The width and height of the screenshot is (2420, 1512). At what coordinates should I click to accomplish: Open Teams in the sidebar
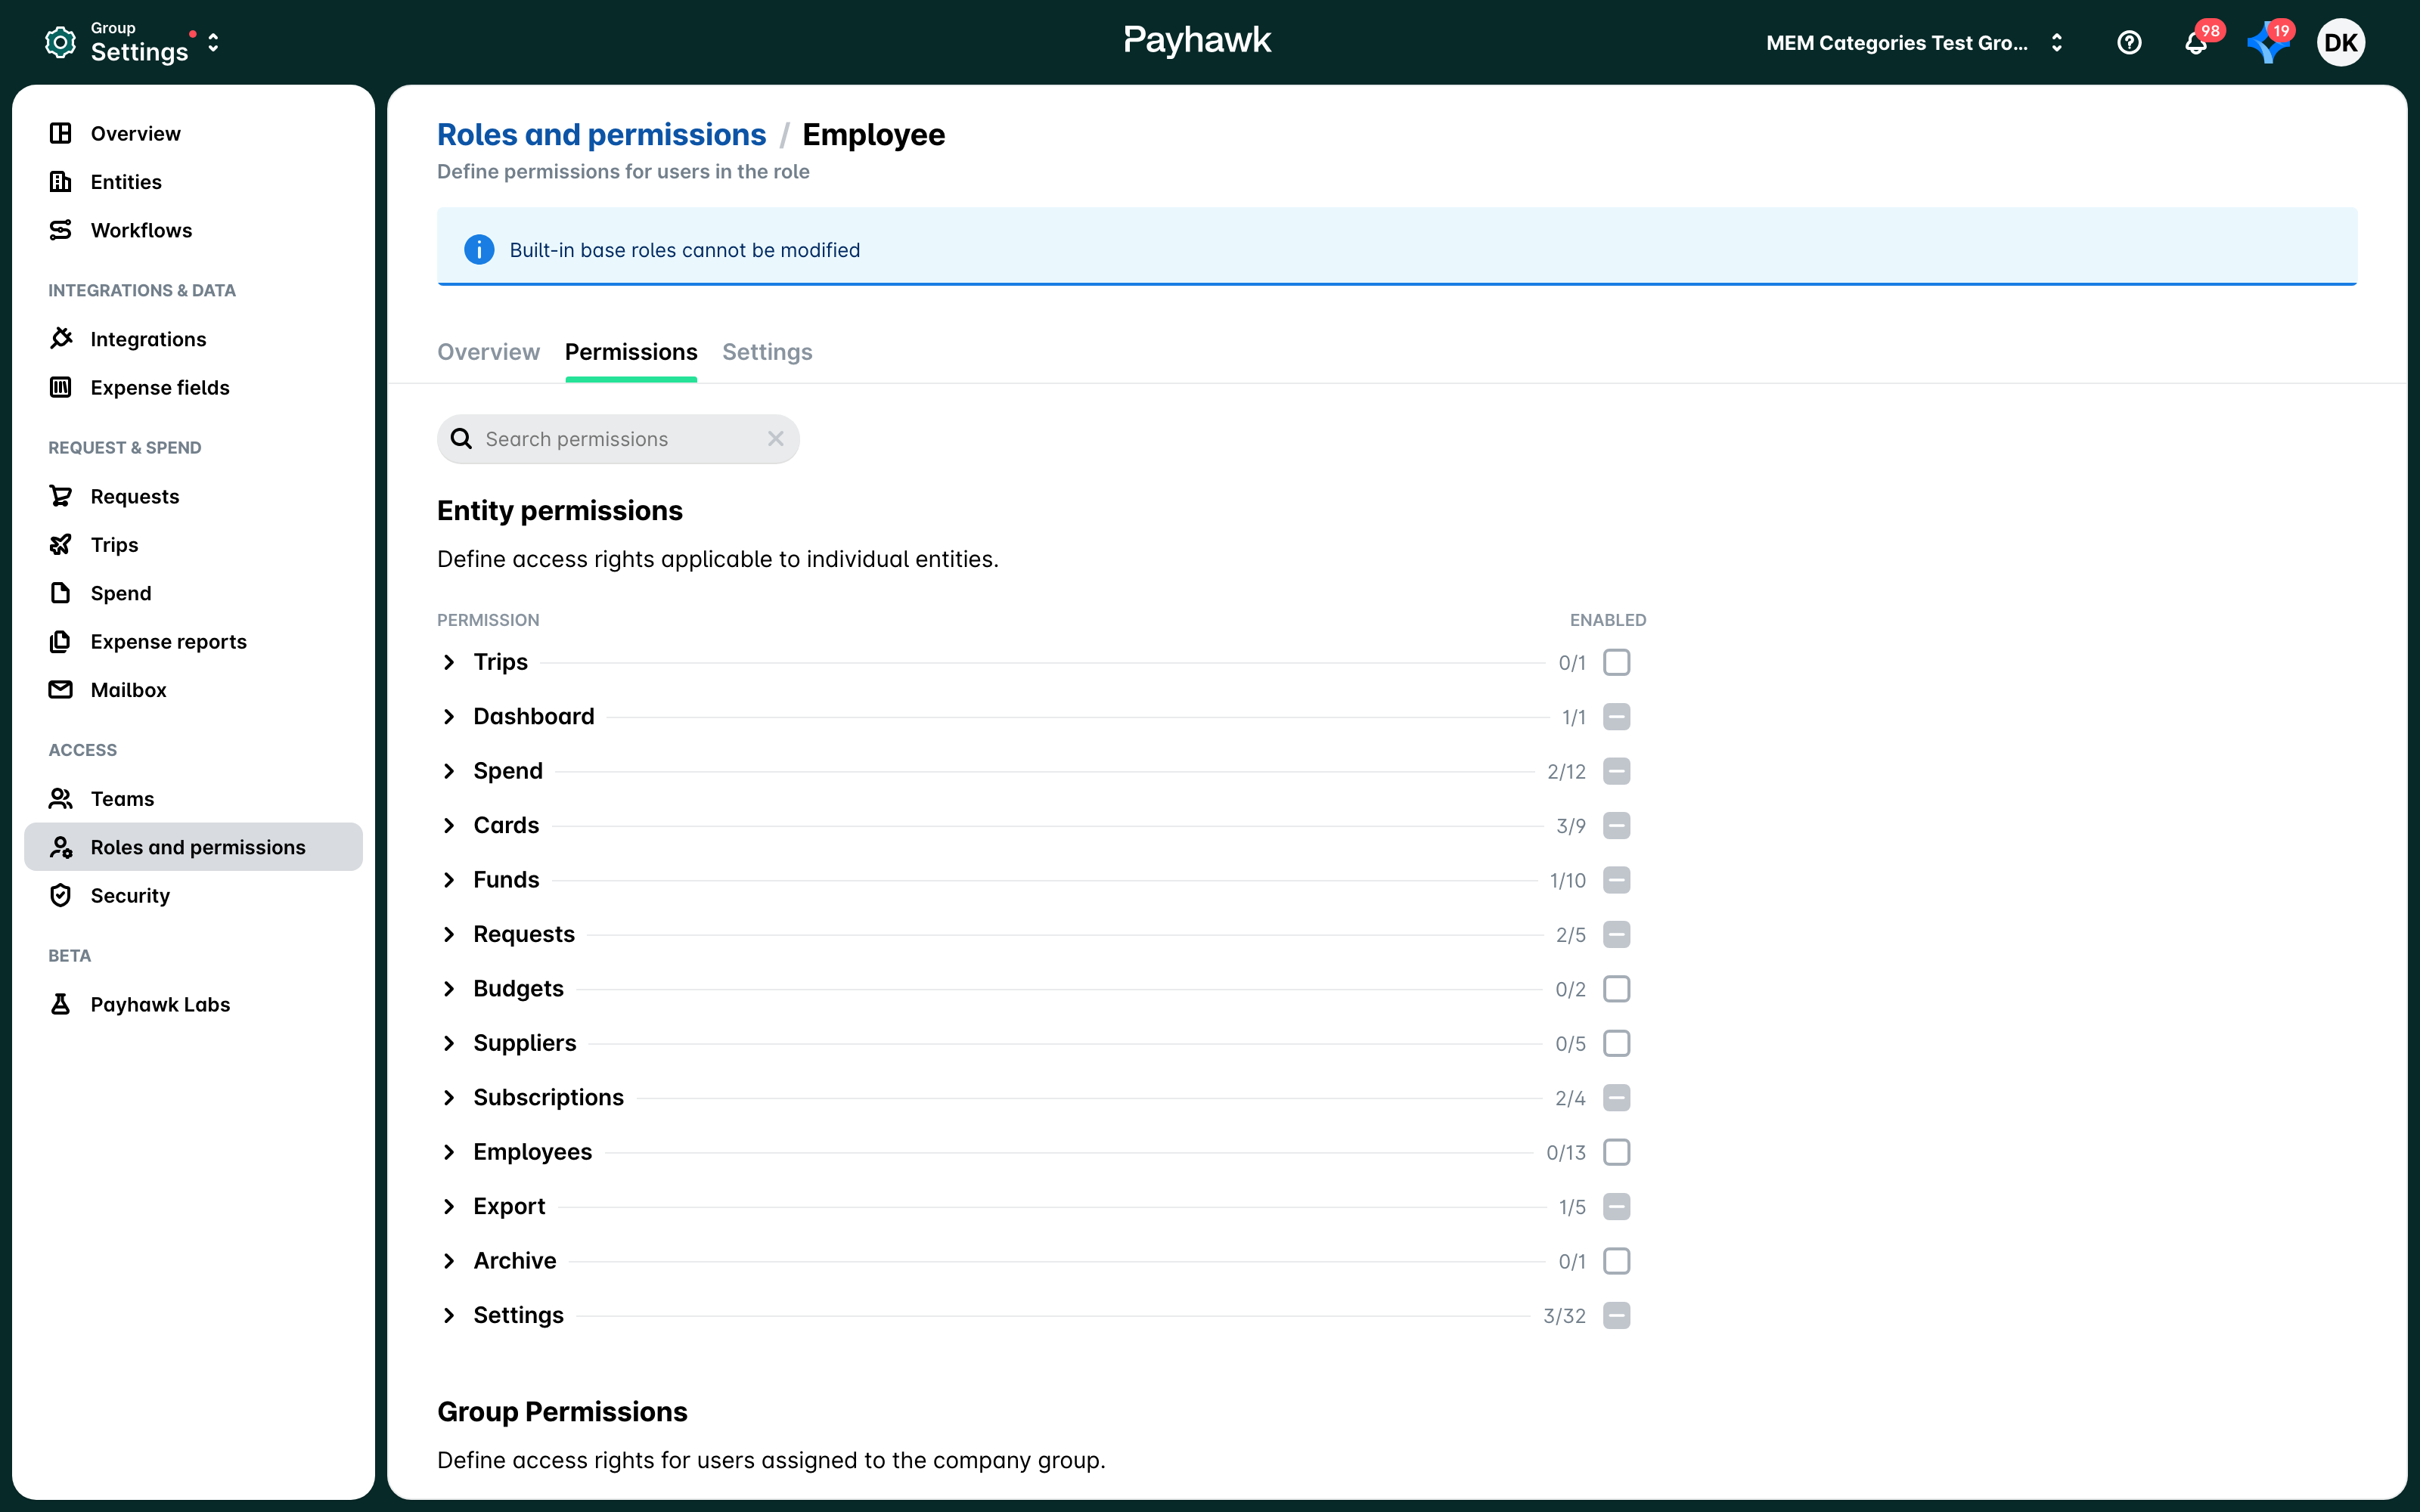193,798
